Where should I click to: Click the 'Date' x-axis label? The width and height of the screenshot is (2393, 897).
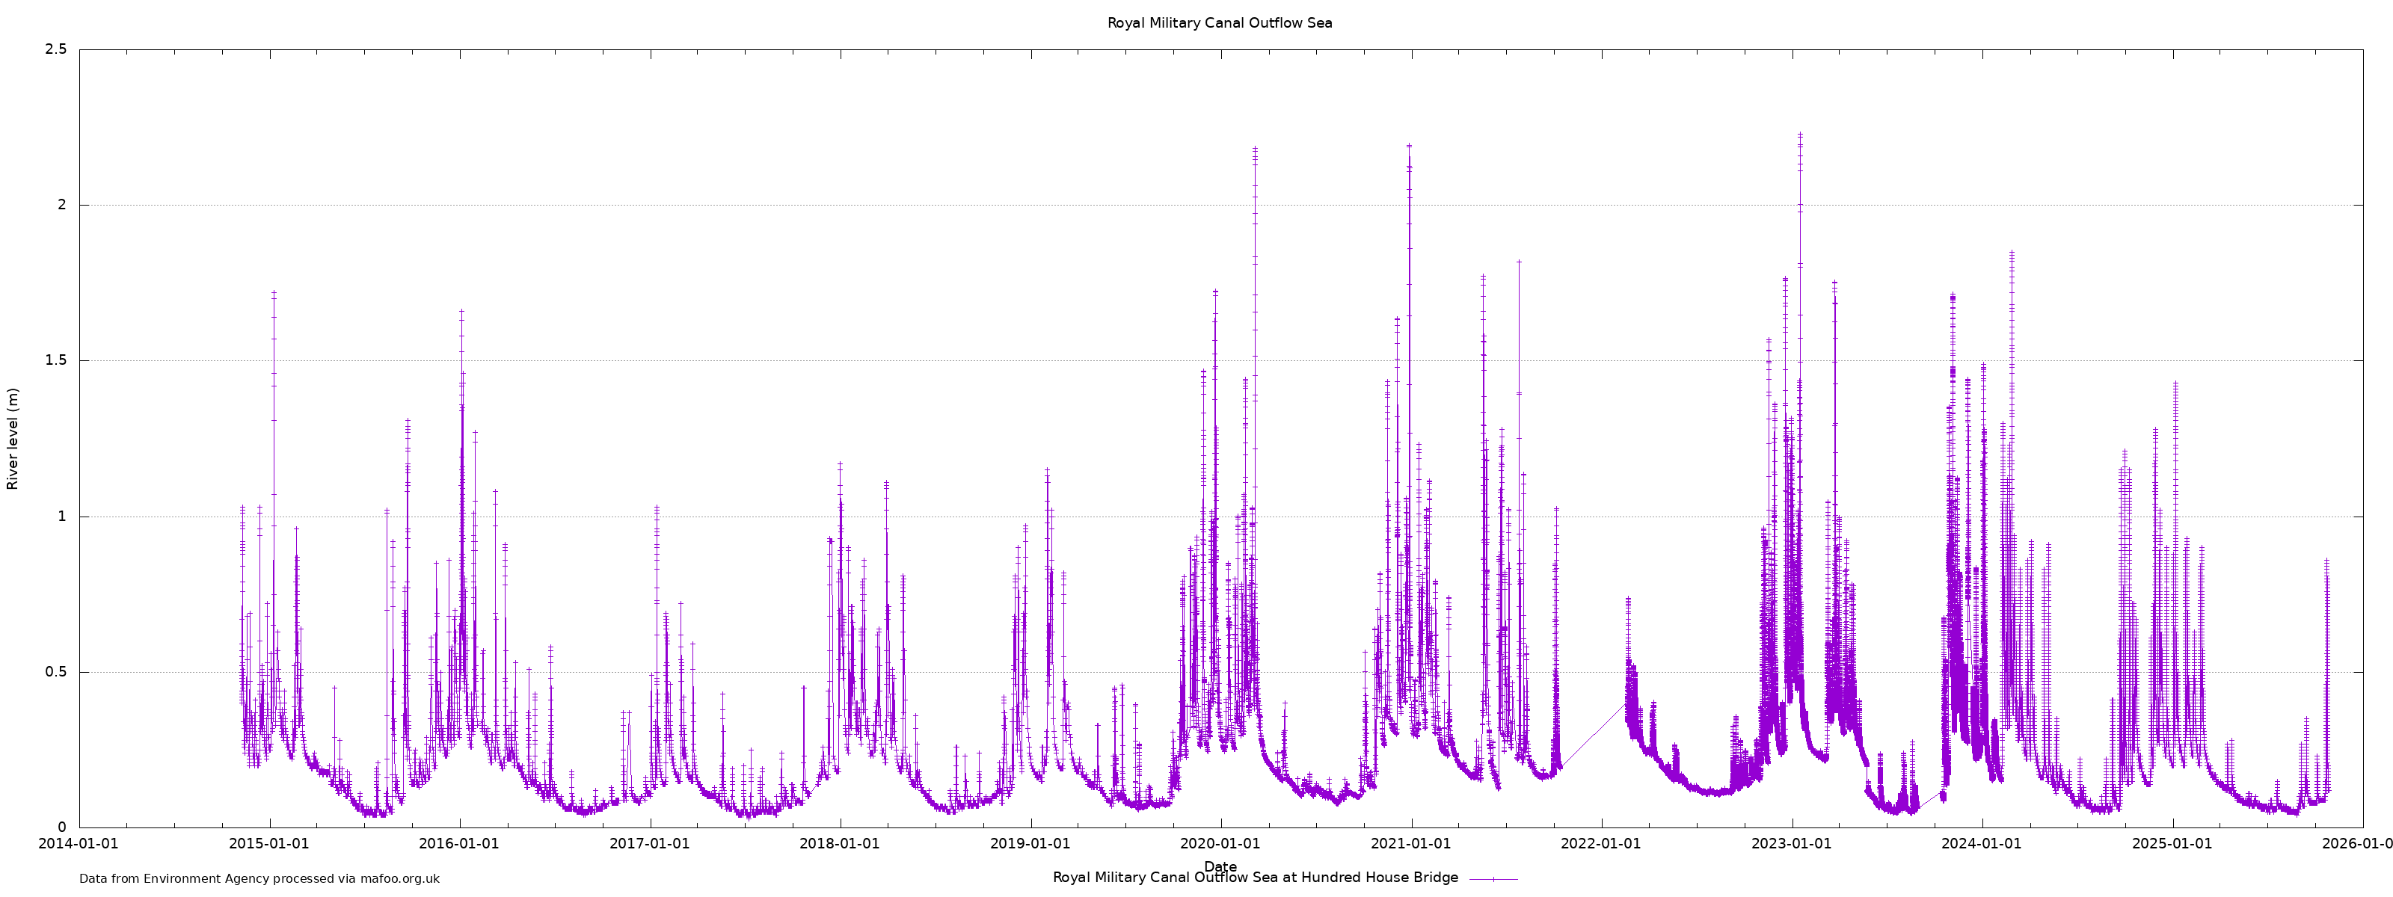(1220, 866)
